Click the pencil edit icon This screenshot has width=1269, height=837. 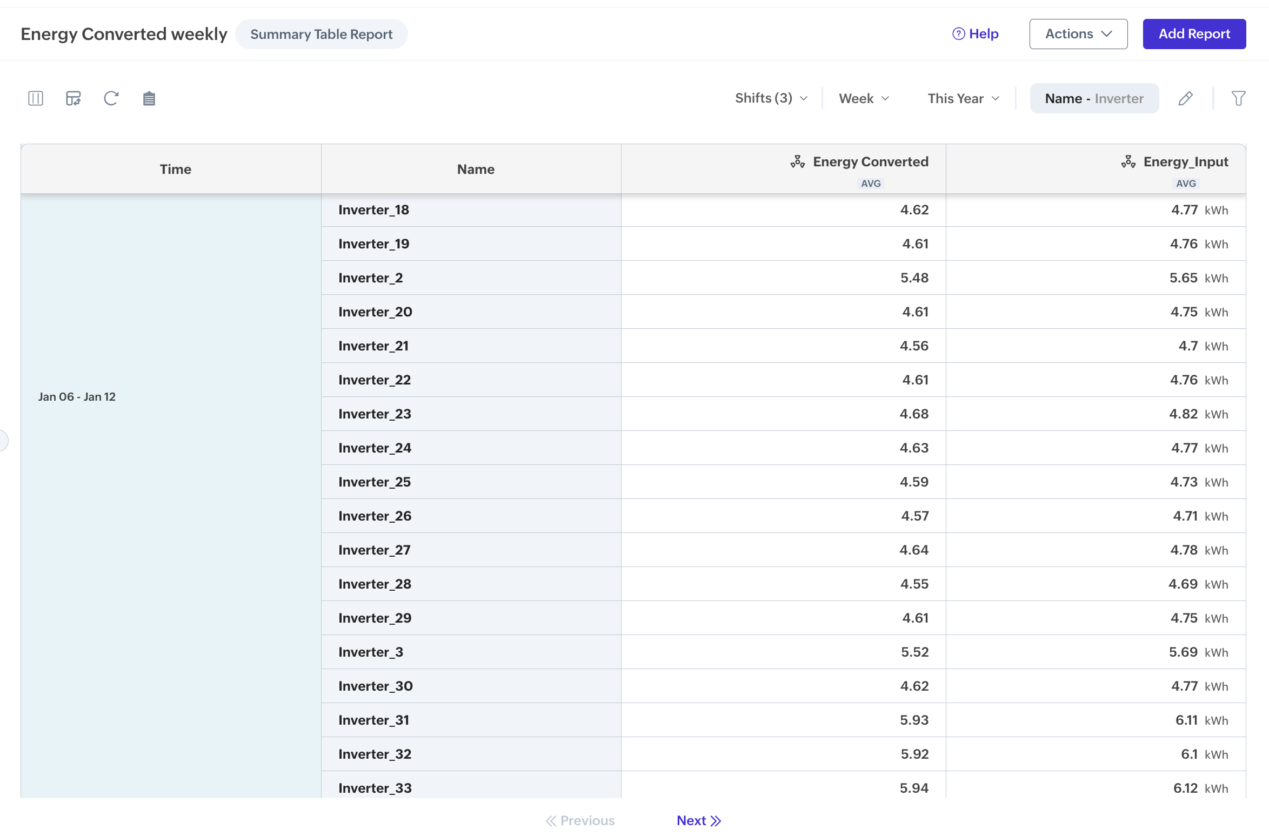[1185, 98]
